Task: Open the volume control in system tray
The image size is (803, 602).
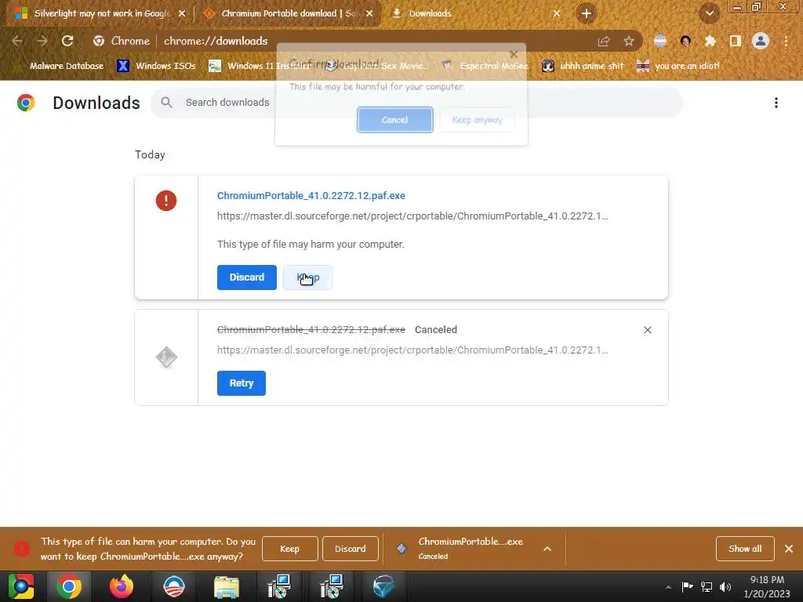Action: [725, 586]
